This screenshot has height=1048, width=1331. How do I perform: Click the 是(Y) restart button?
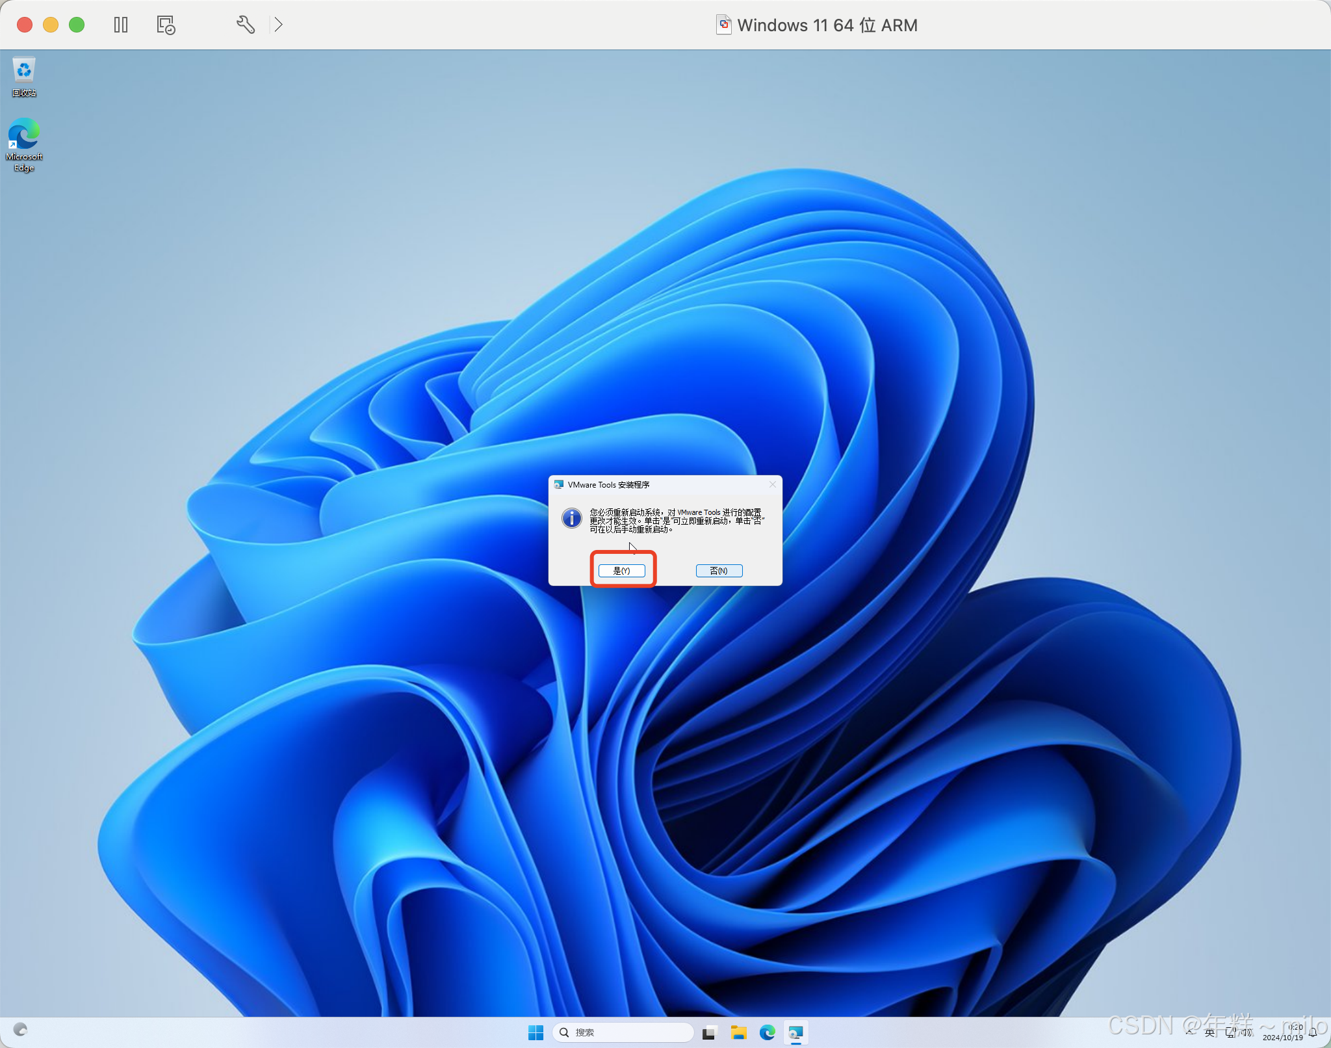621,571
